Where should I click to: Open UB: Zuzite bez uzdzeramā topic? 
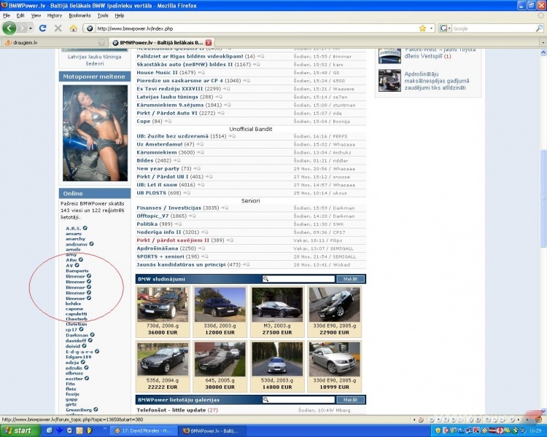[172, 136]
